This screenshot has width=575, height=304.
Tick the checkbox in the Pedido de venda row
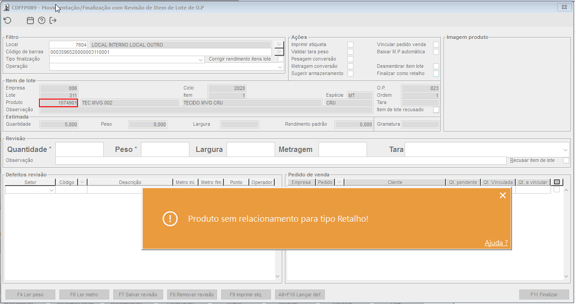(x=557, y=190)
